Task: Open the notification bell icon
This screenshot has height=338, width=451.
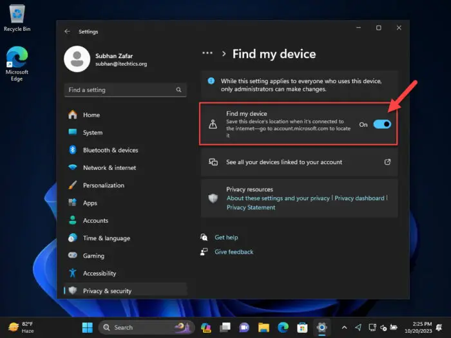Action: click(x=439, y=327)
